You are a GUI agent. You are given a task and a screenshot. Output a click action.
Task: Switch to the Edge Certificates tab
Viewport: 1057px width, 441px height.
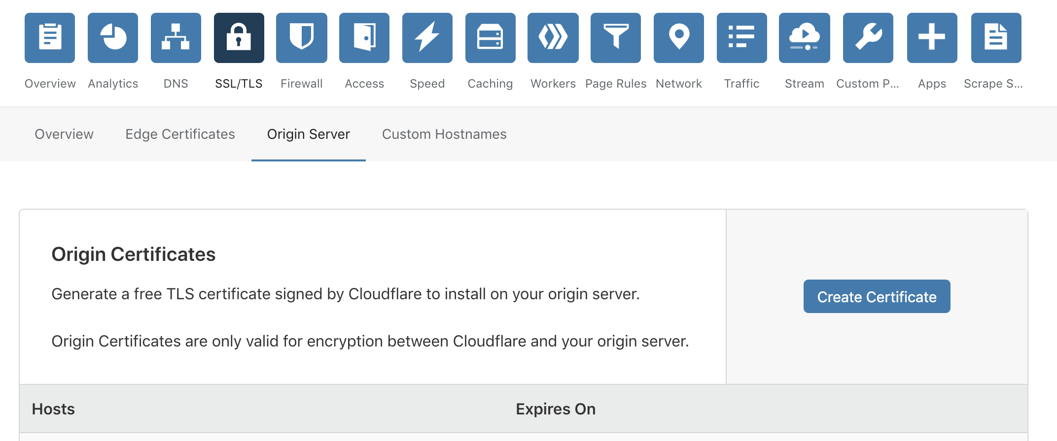click(x=180, y=134)
